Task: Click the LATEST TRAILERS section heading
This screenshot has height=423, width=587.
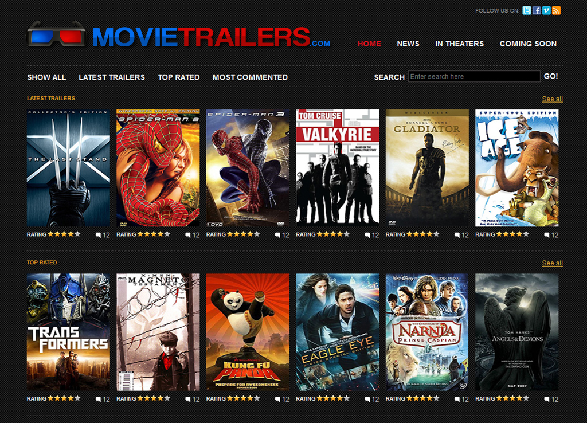Action: coord(51,98)
